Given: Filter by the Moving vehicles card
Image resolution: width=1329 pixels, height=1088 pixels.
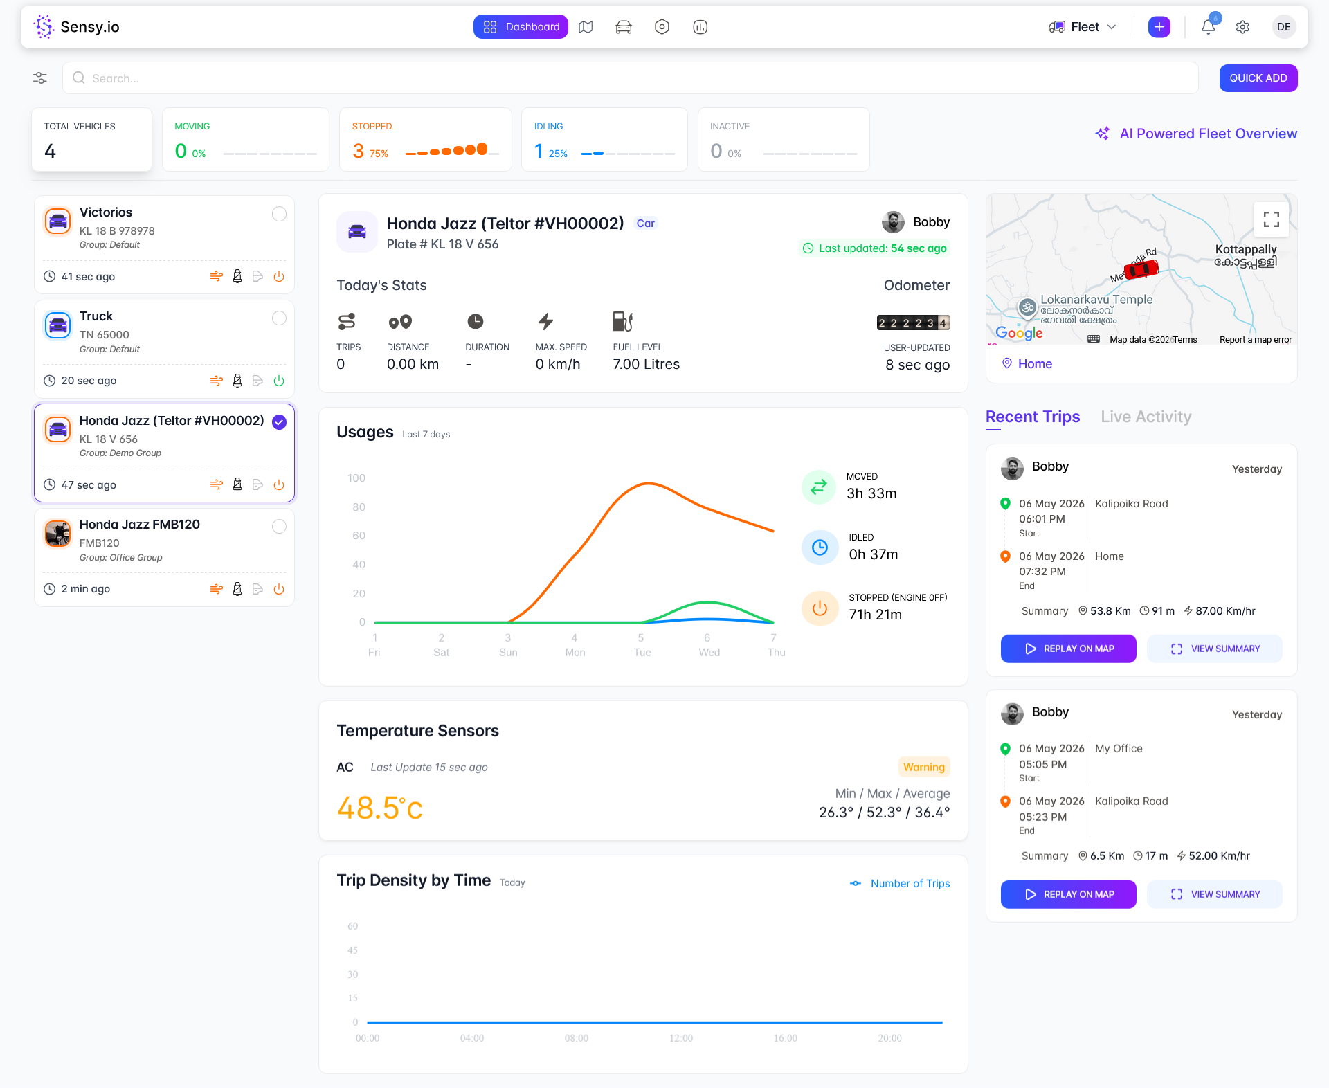Looking at the screenshot, I should tap(246, 139).
